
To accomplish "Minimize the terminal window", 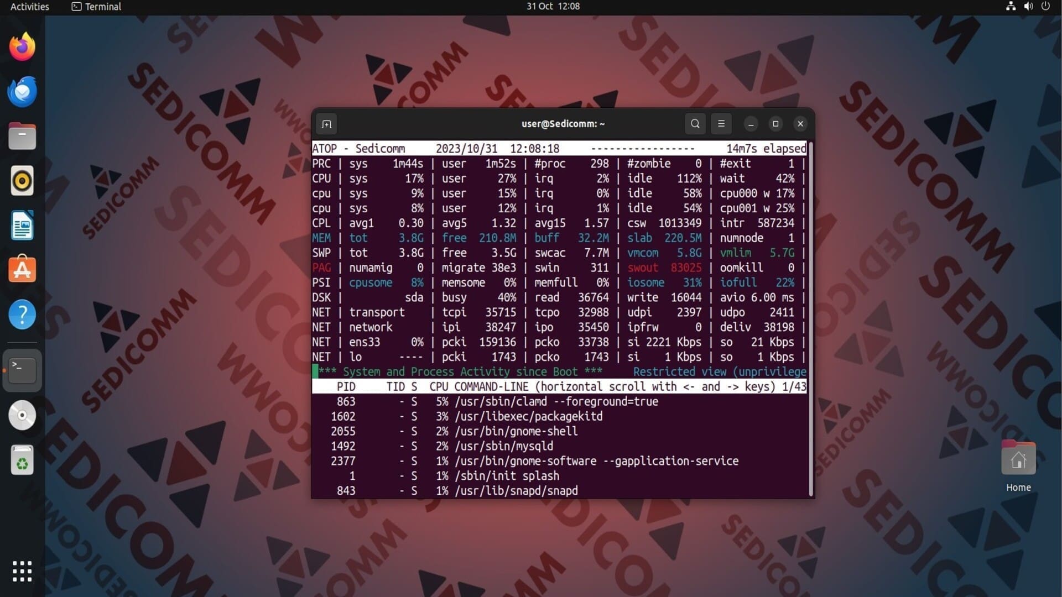I will click(751, 124).
